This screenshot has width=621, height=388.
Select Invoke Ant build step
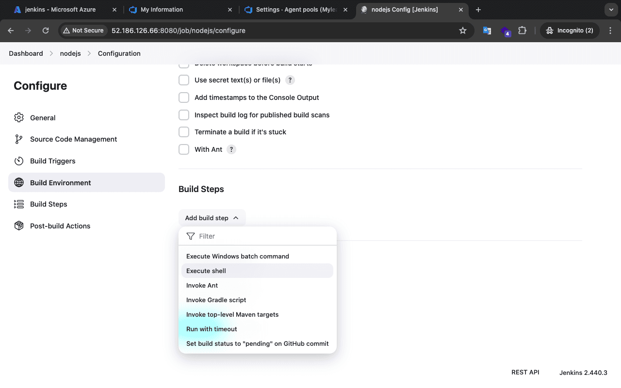[x=257, y=285]
